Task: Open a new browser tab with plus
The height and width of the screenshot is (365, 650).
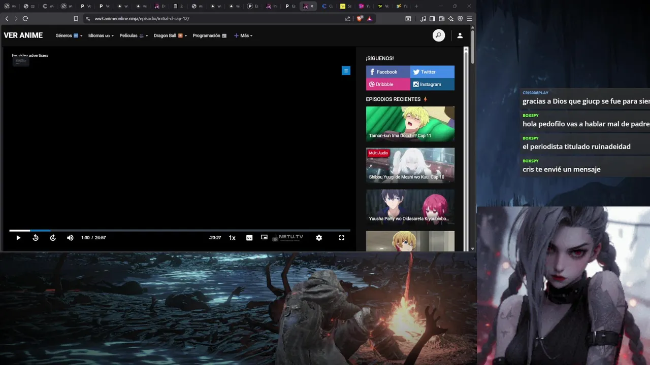Action: tap(416, 6)
